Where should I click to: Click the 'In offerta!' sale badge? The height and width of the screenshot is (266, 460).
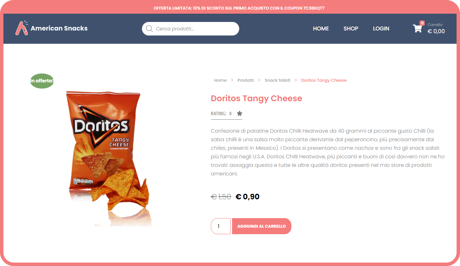coord(42,81)
